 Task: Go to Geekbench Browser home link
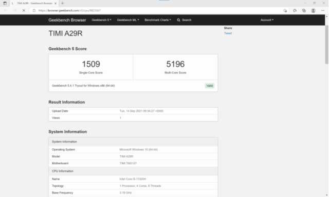pyautogui.click(x=67, y=20)
